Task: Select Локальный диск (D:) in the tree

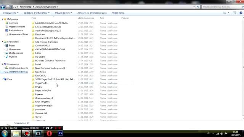Action: coord(19,72)
